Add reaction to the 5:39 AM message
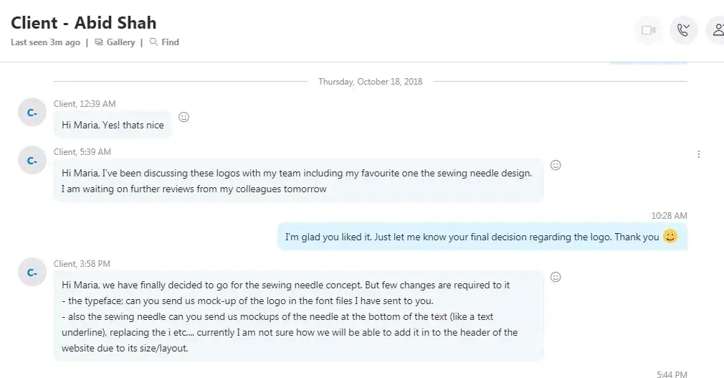724x378 pixels. point(555,165)
